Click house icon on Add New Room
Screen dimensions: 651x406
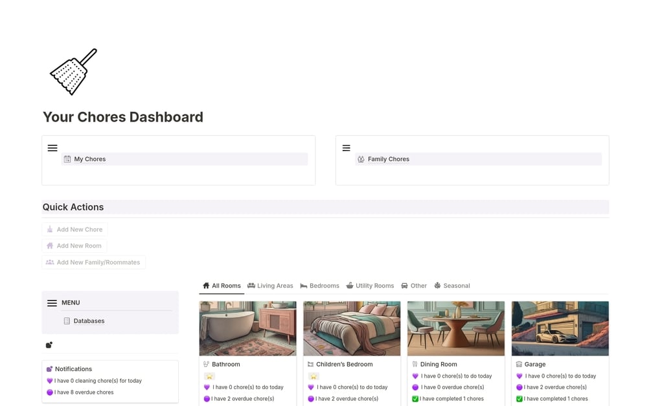(50, 246)
